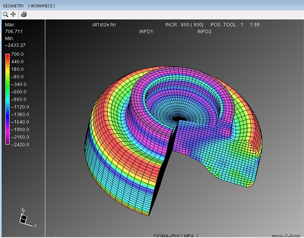The image size is (304, 238).
Task: Click the mesh center at the hub
Action: point(179,118)
